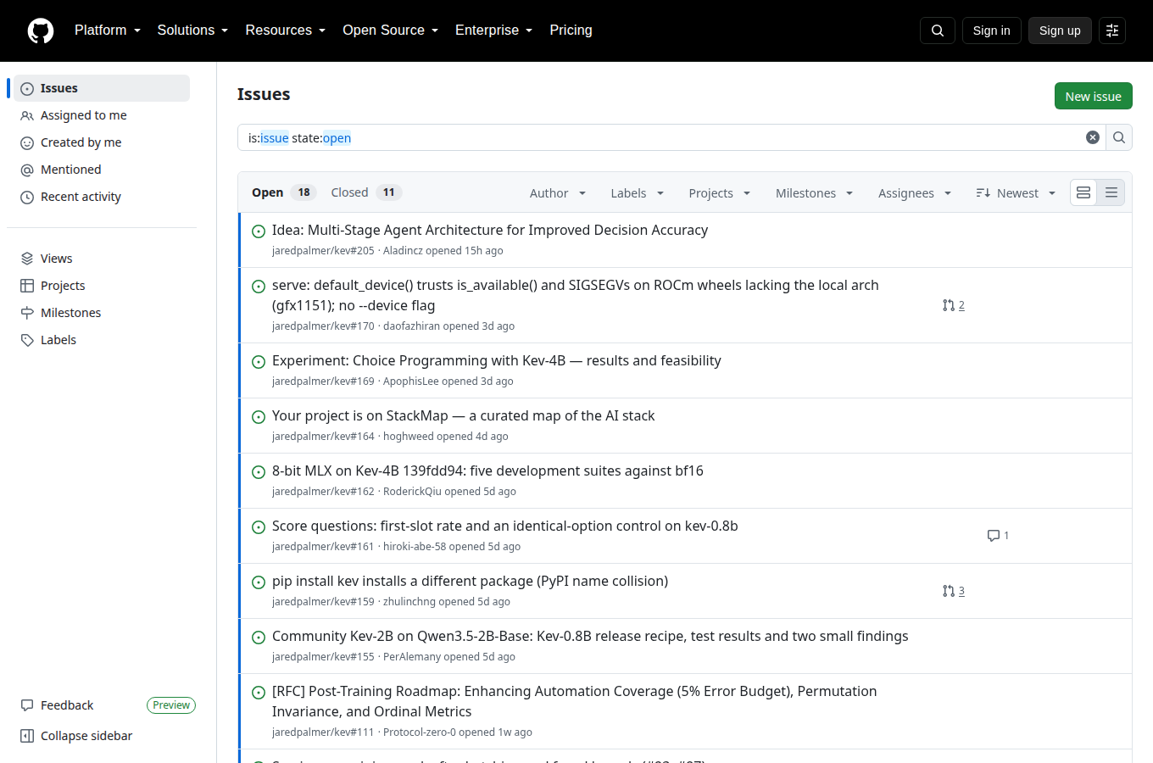Expand the Resources menu
The image size is (1153, 763).
(286, 31)
